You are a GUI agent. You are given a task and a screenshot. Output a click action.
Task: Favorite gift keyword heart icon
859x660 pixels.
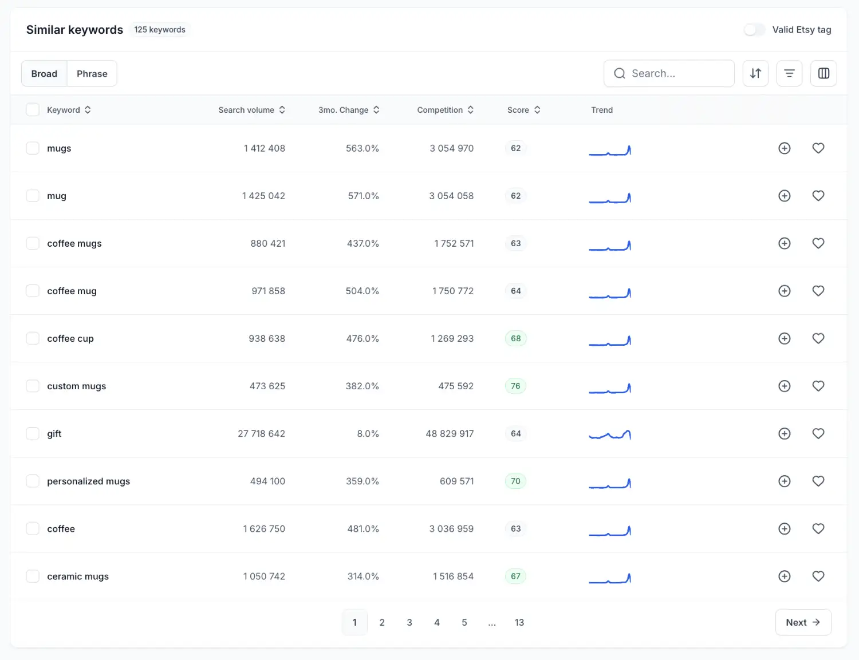tap(818, 433)
